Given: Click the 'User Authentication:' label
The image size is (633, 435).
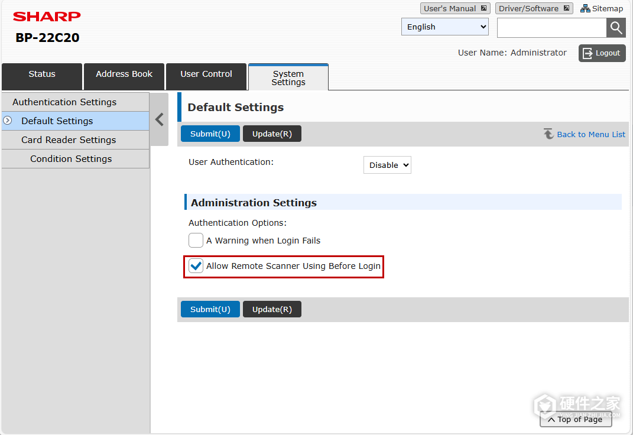Looking at the screenshot, I should coord(231,162).
